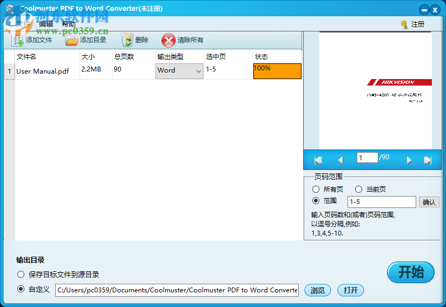This screenshot has height=307, width=446.
Task: Open the File (文件) menu
Action: 23,24
